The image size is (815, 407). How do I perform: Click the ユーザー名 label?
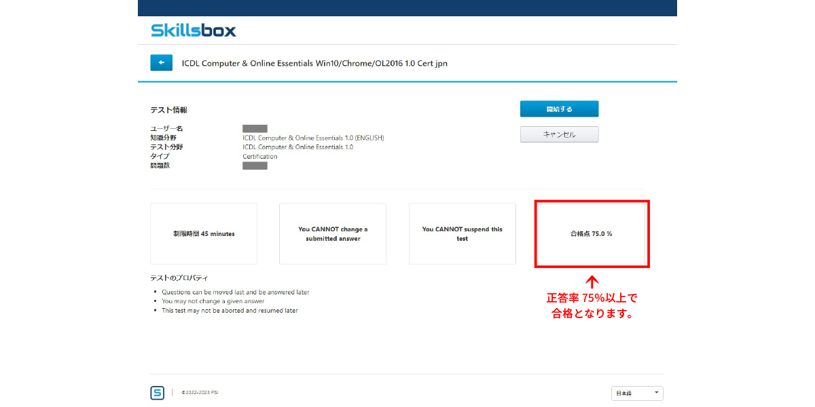166,129
